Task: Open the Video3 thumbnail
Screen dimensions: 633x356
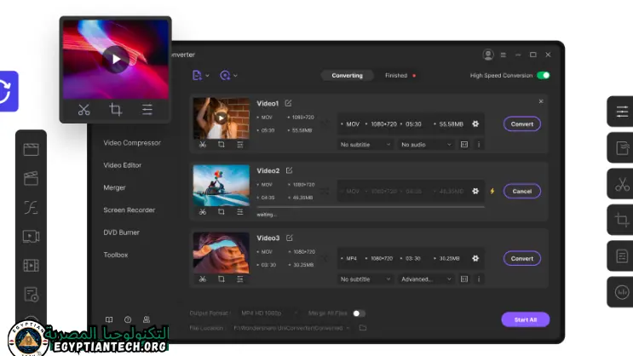Action: point(222,253)
